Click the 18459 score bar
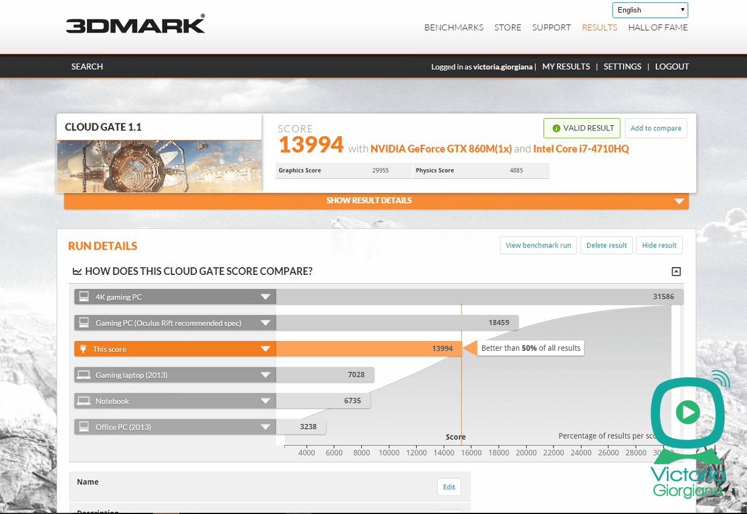The image size is (747, 514). coord(397,323)
